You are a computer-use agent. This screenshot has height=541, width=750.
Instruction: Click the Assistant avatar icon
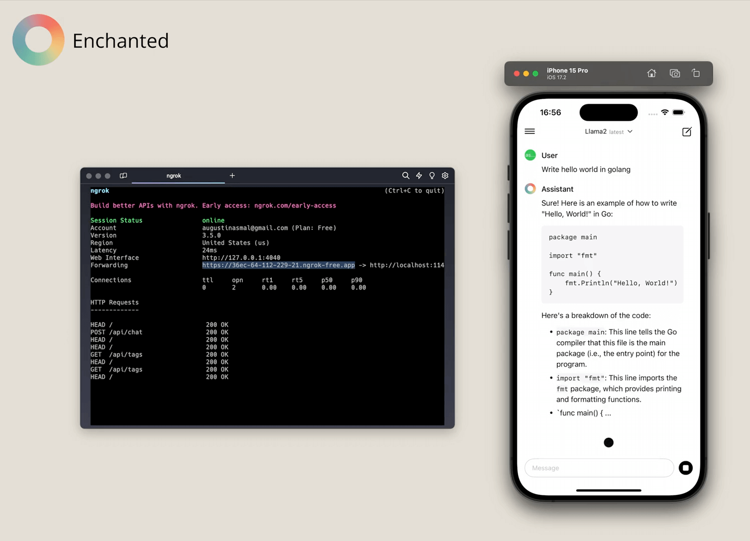tap(530, 189)
